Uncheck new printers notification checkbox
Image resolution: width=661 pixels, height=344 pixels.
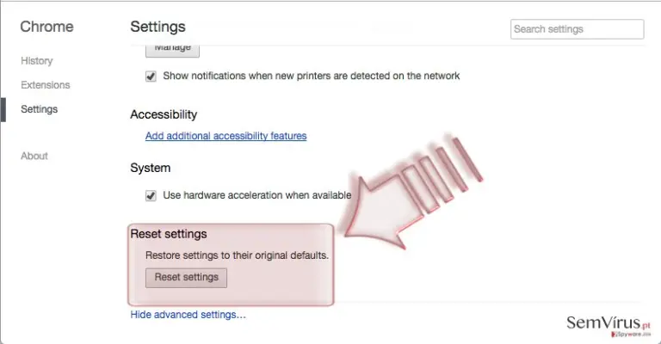[151, 77]
